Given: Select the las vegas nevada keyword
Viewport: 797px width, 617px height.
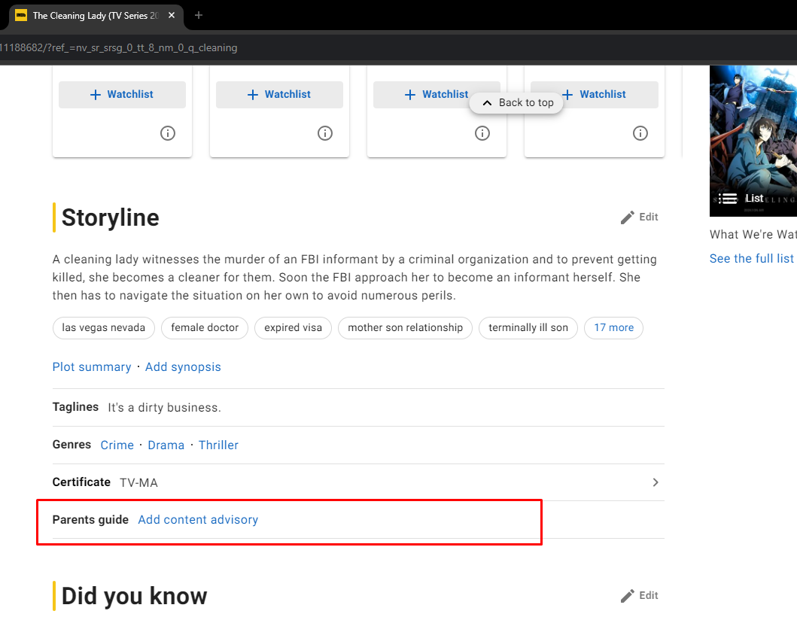Looking at the screenshot, I should (x=104, y=328).
